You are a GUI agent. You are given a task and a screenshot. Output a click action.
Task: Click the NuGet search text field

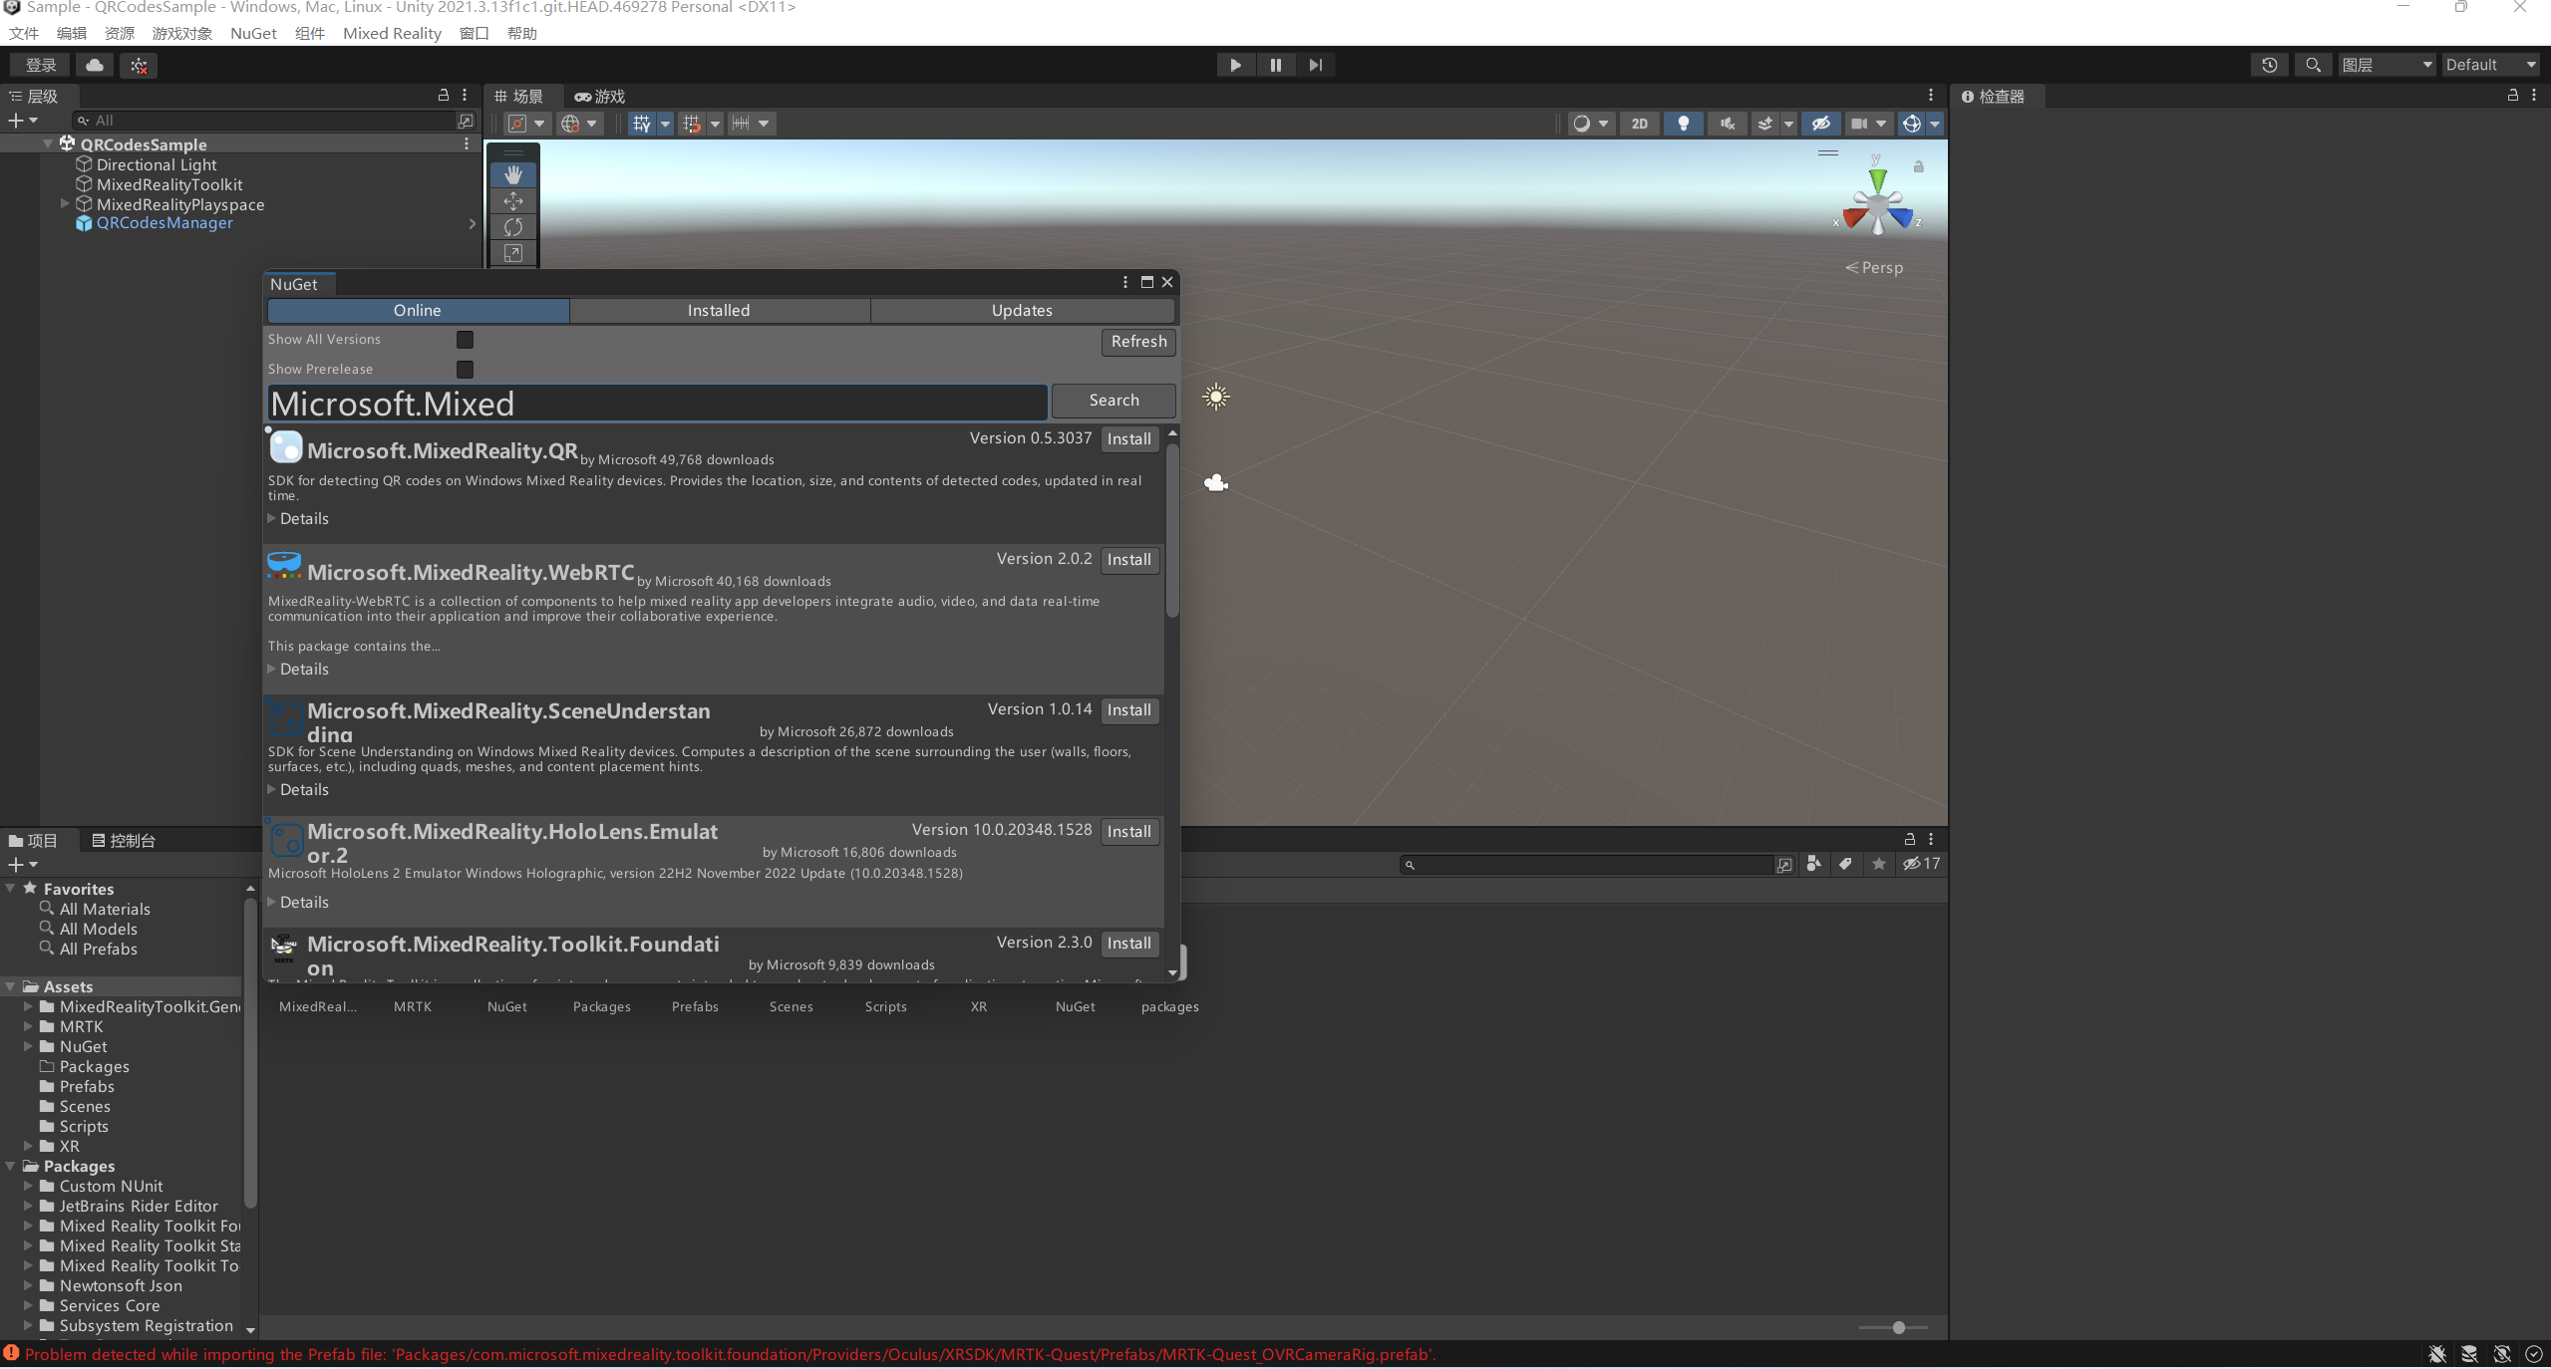[x=658, y=404]
